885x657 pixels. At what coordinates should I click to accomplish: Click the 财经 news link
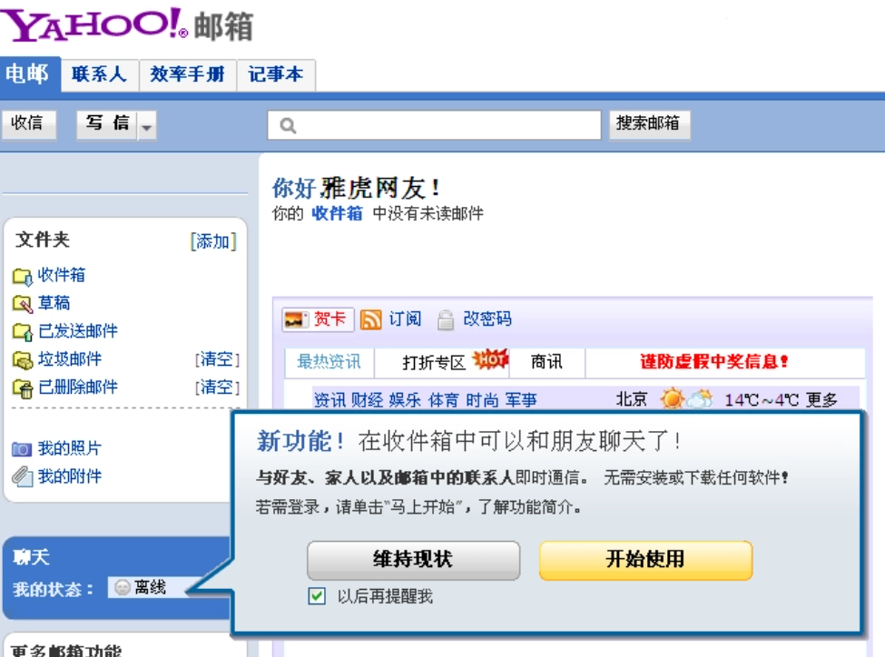coord(367,400)
